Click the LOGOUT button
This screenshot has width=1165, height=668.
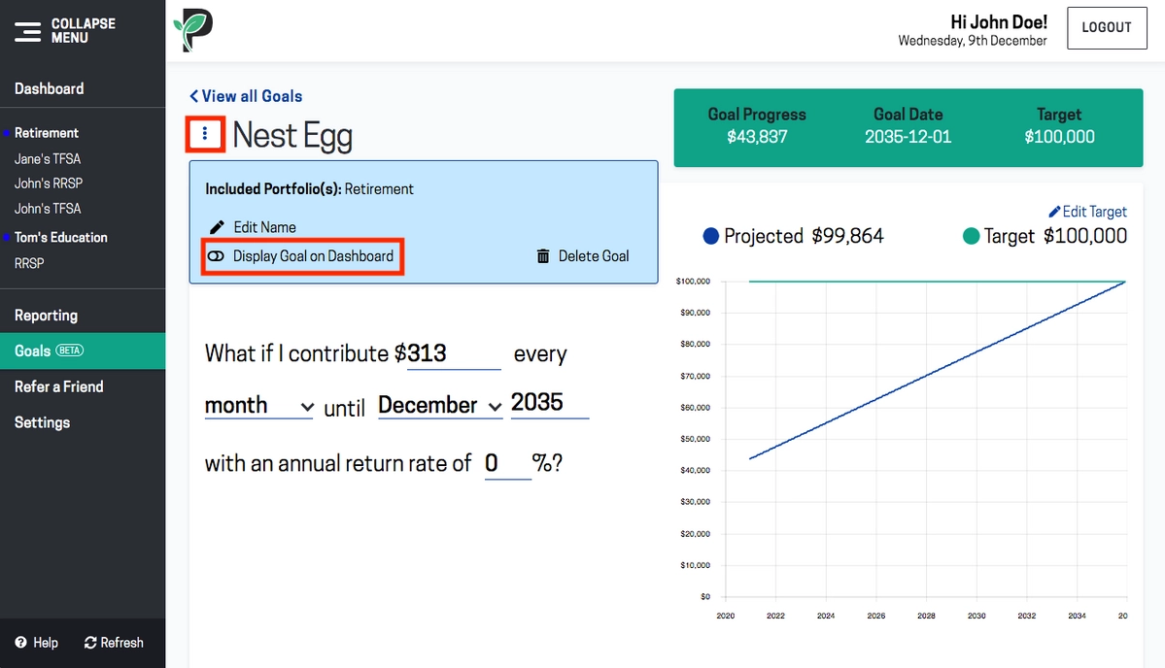1107,28
